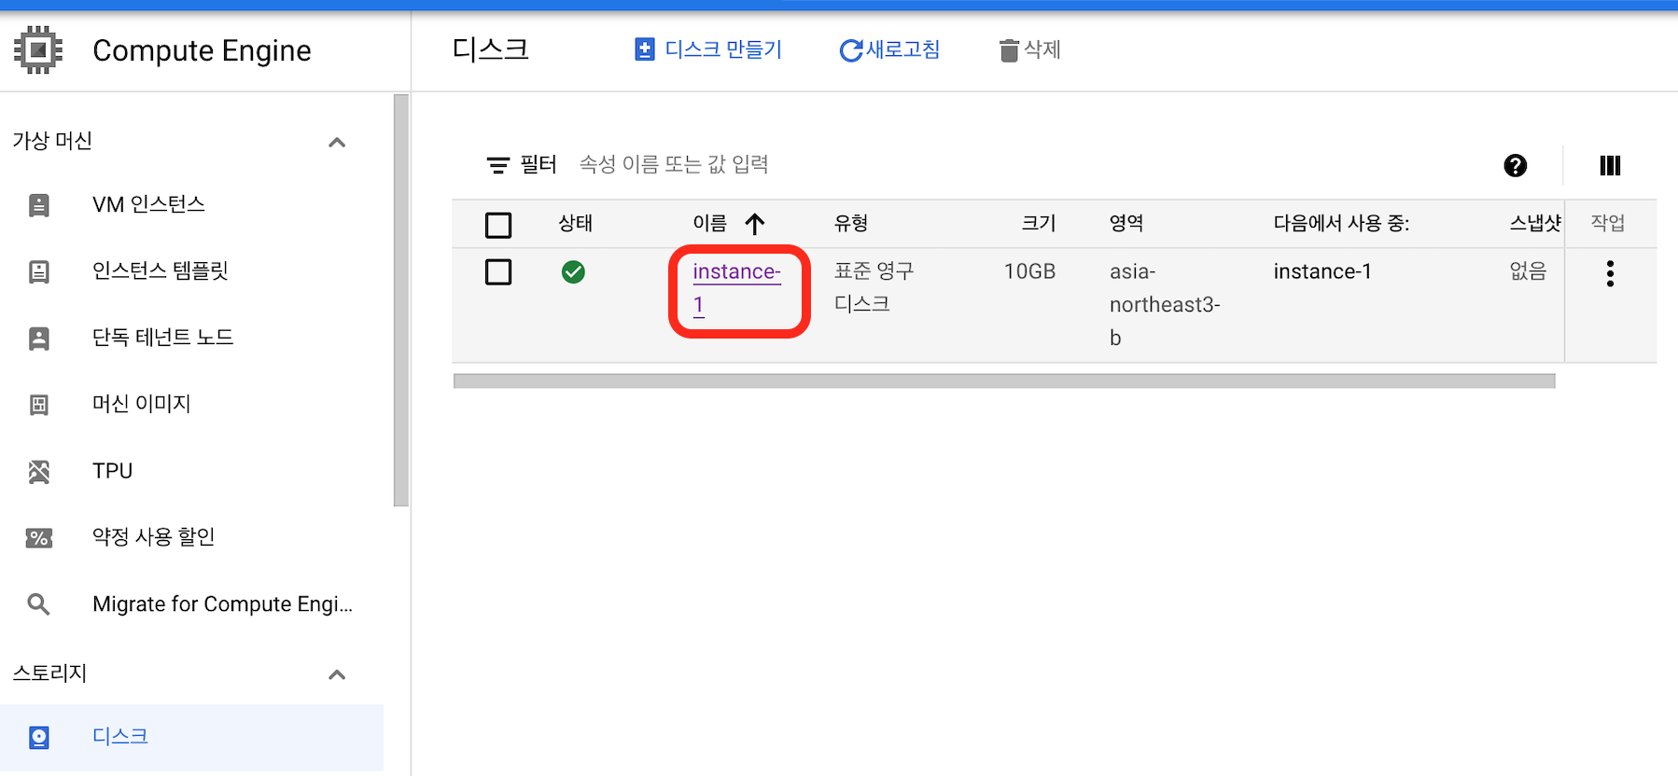Check the instance-1 disk row checkbox
Screen dimensions: 1678x776
[498, 271]
